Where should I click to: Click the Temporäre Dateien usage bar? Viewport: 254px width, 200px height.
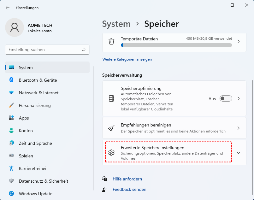(176, 45)
